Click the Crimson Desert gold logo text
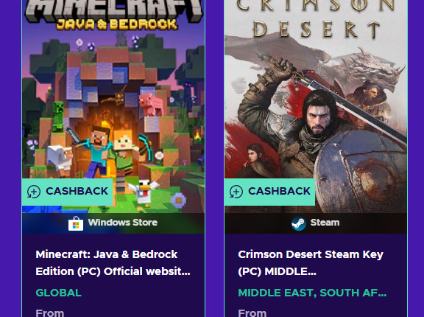The image size is (424, 317). tap(315, 18)
